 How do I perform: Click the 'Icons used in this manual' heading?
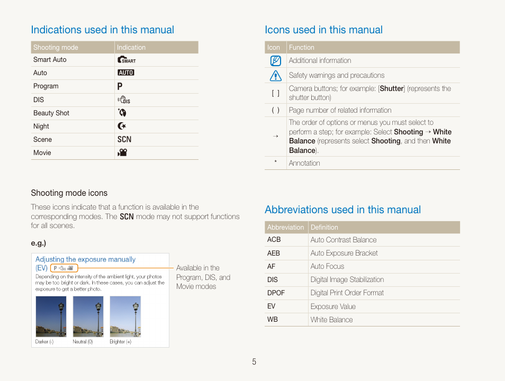point(323,30)
